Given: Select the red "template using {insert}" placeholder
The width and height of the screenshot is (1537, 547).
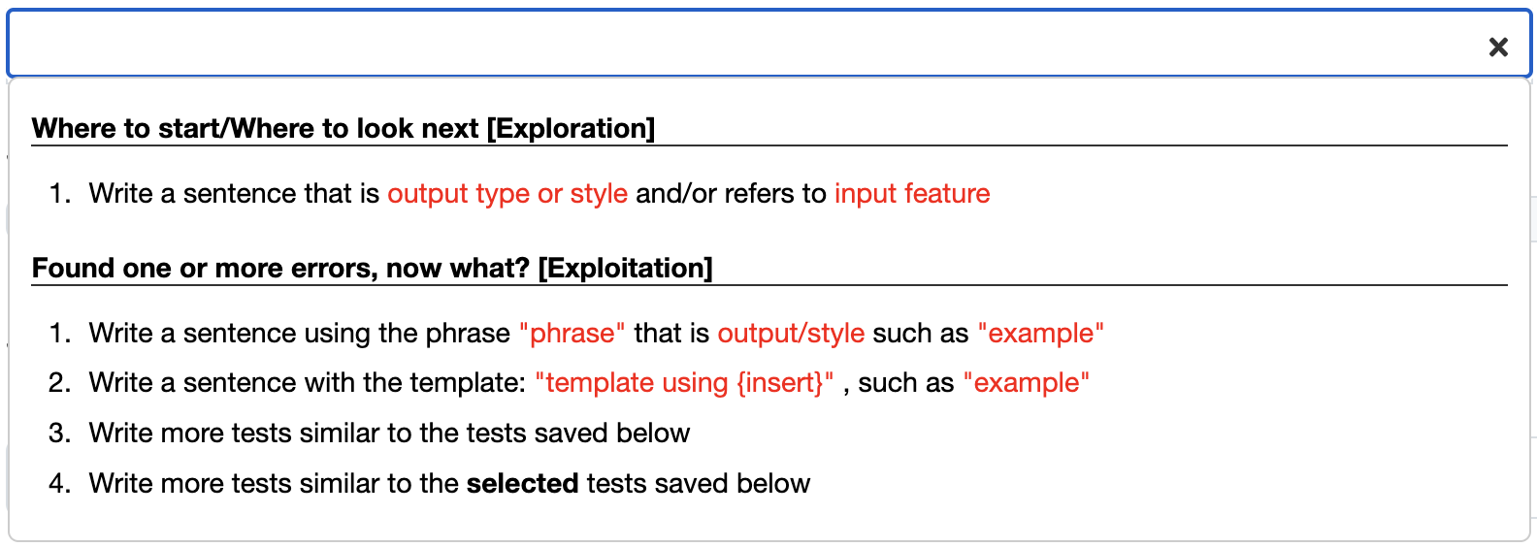Looking at the screenshot, I should [x=684, y=382].
